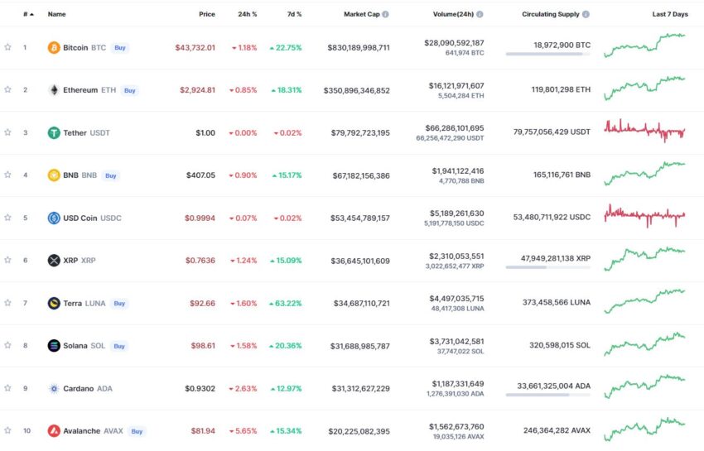
Task: Click the Cardano logo icon
Action: (54, 389)
